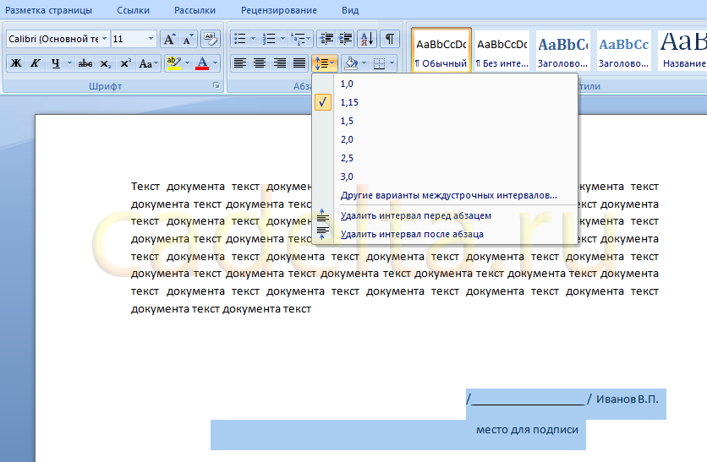
Task: Apply the second blue Заголовок style
Action: (624, 51)
